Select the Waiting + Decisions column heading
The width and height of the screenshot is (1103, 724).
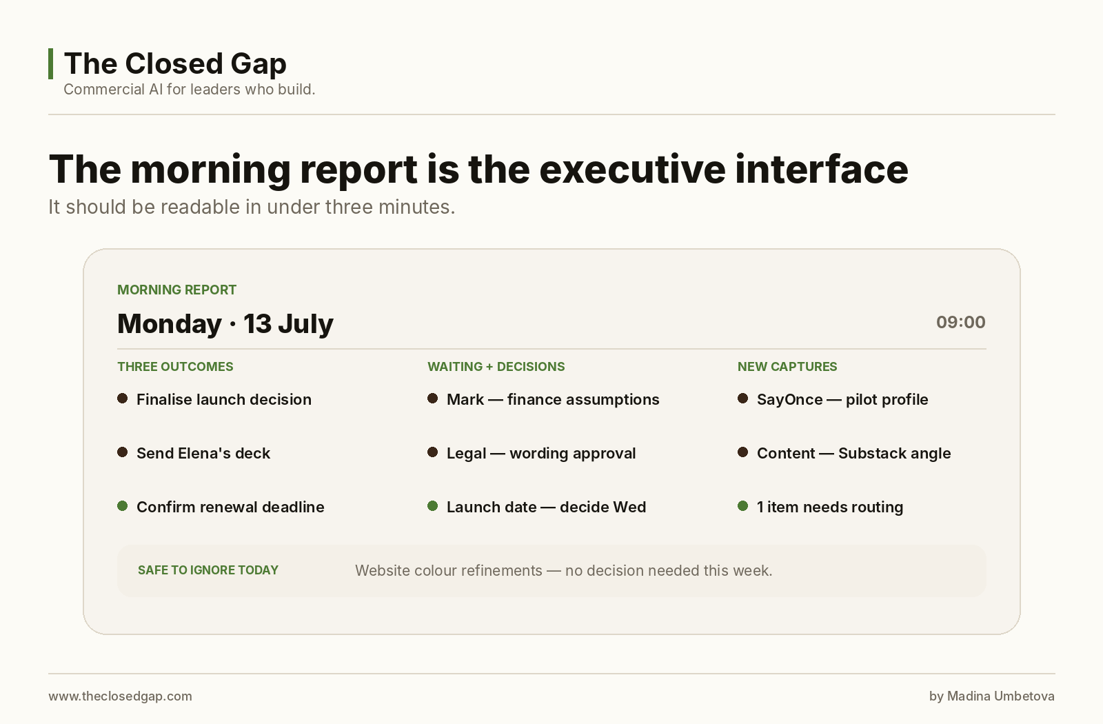(496, 367)
